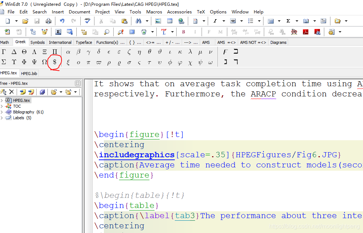Click the Bold B formatting button
Viewport: 363px width, 233px height.
tap(183, 32)
